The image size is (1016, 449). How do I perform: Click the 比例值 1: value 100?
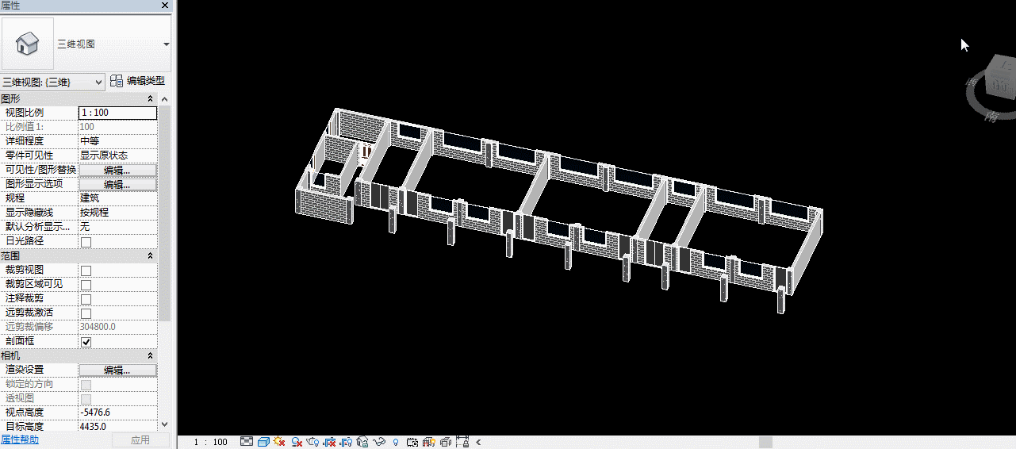click(x=117, y=127)
